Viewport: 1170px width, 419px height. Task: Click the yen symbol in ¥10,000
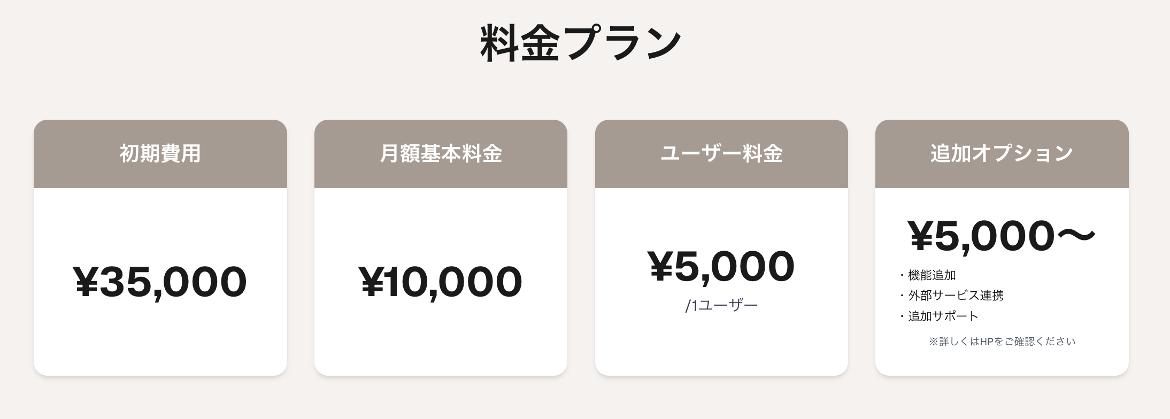coord(372,282)
